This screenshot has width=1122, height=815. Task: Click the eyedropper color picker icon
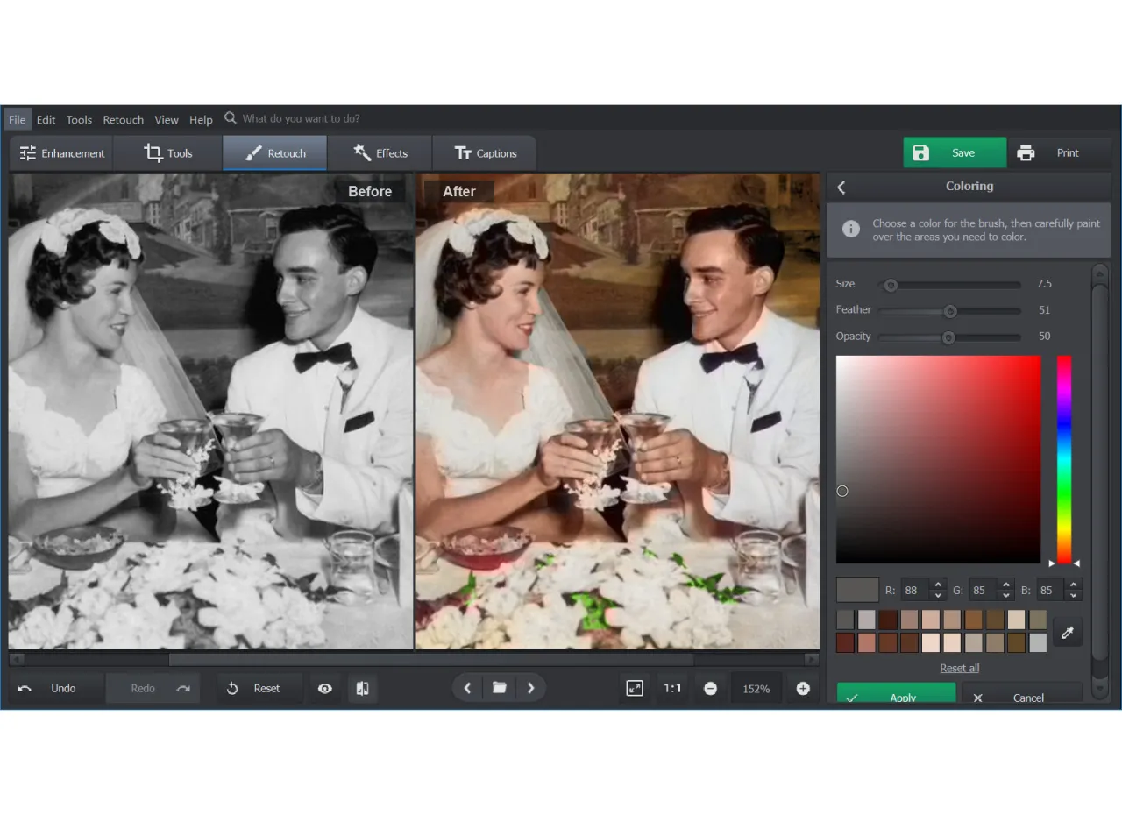(1067, 632)
